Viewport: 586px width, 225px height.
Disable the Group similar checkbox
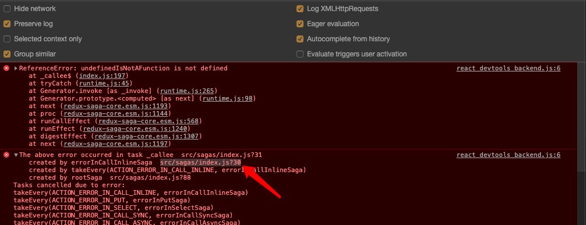(x=7, y=54)
